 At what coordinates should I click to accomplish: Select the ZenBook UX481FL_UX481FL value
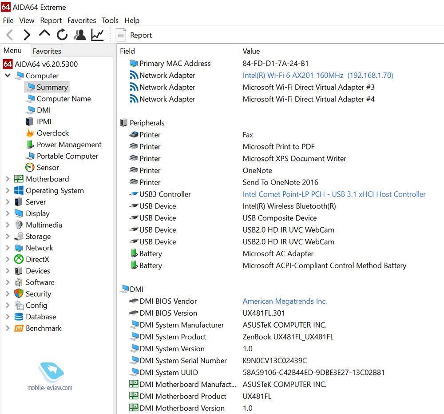(x=288, y=337)
